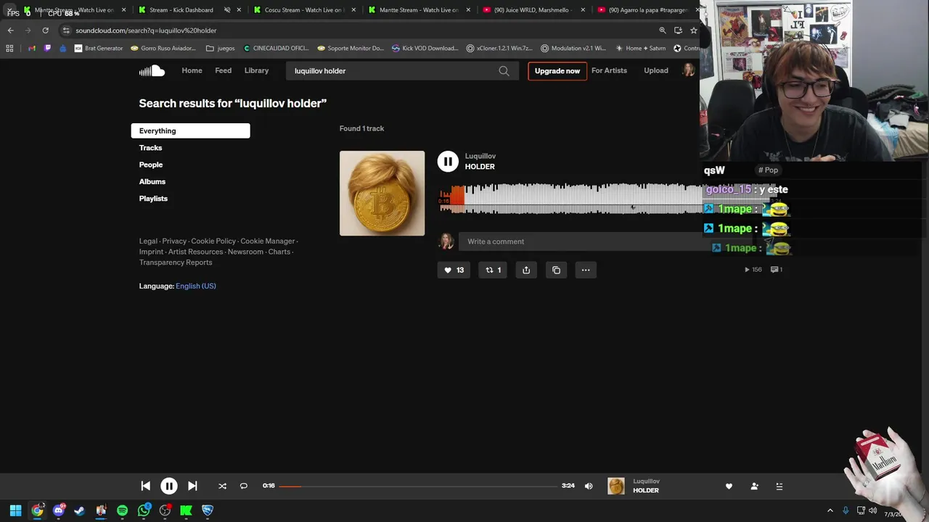Copy link of the HOLDER track
The height and width of the screenshot is (522, 929).
tap(556, 270)
